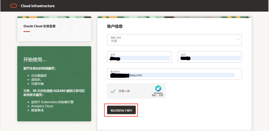
Task: Focus the 姓氏 last name field
Action: pyautogui.click(x=210, y=57)
